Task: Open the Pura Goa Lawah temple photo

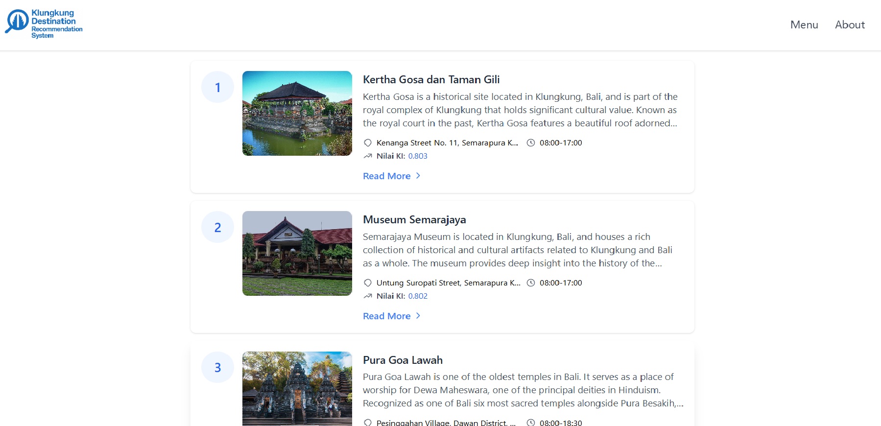Action: coord(297,389)
